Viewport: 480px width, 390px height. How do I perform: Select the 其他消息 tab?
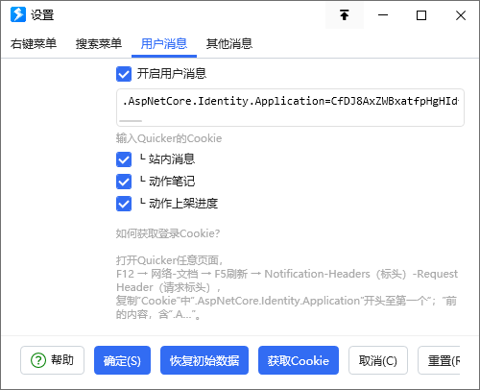tap(229, 44)
